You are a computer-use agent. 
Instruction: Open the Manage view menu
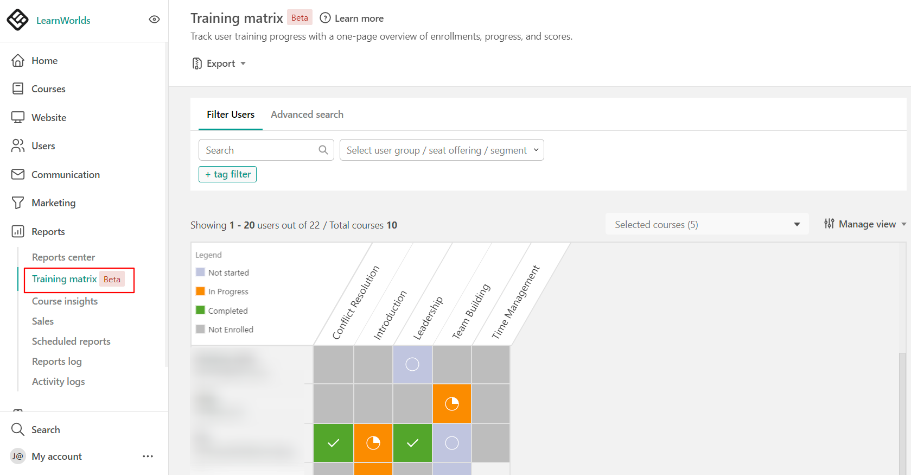coord(865,224)
